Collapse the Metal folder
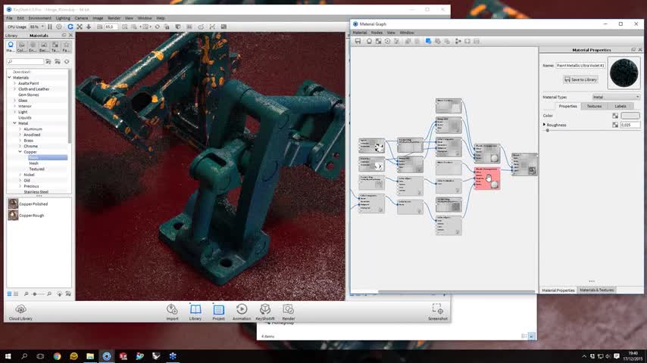The width and height of the screenshot is (647, 363). tap(15, 123)
